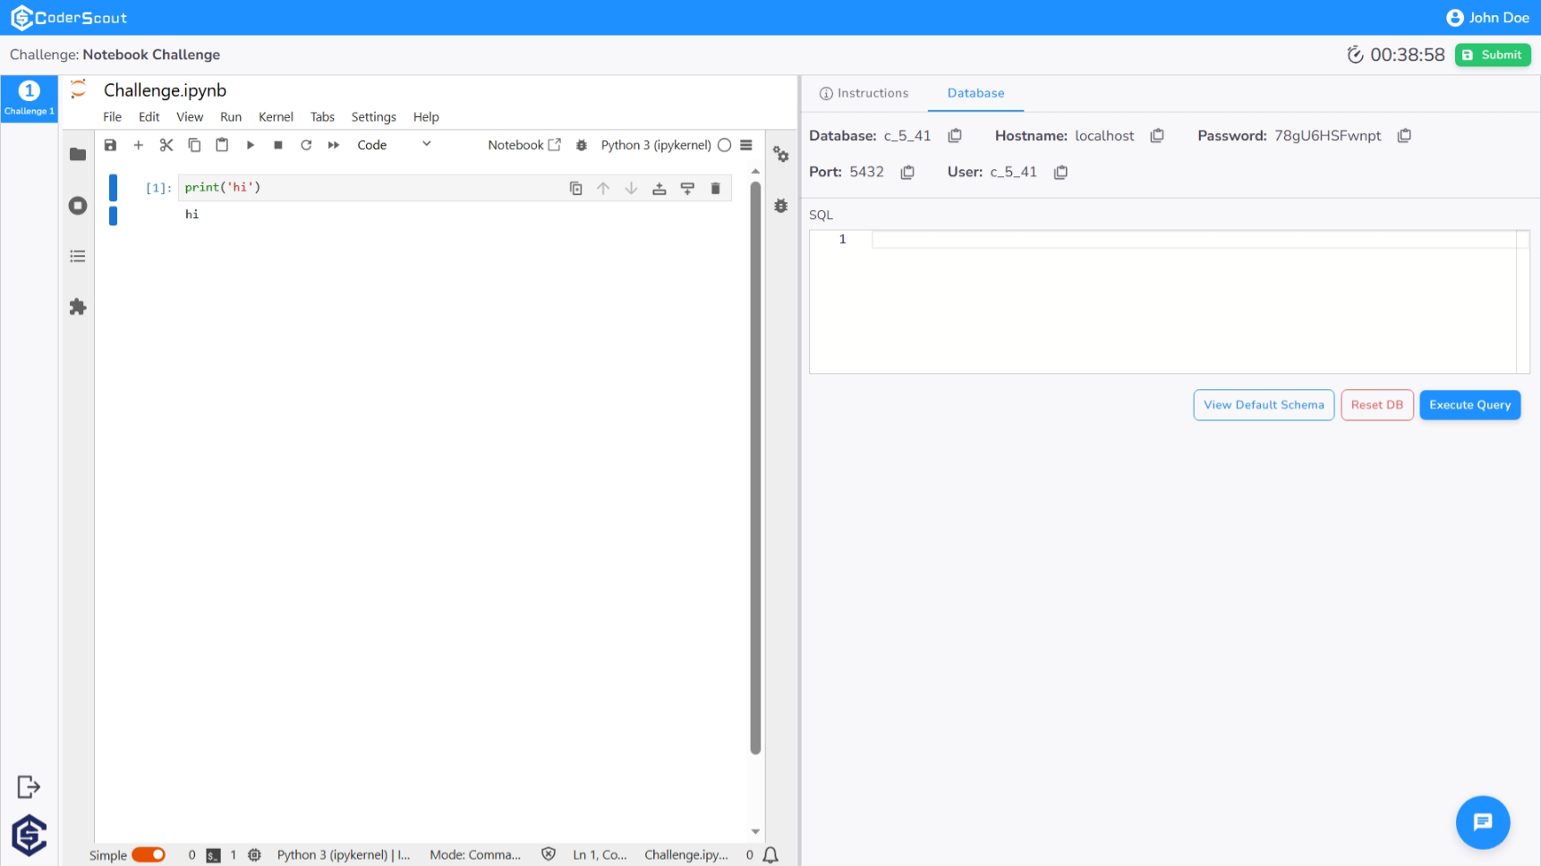
Task: Enable the debugger bug icon in the toolbar
Action: 583,144
